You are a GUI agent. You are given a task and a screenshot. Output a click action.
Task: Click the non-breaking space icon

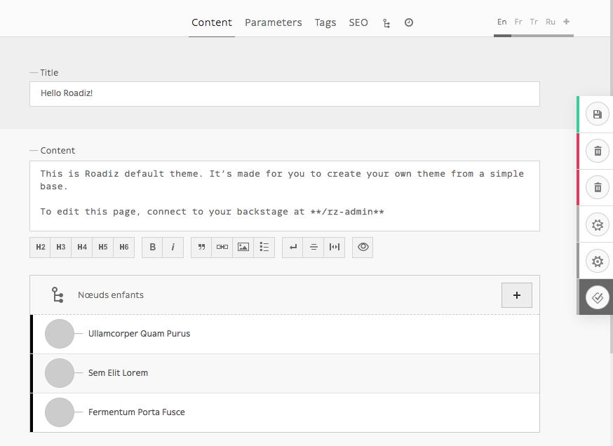point(335,247)
